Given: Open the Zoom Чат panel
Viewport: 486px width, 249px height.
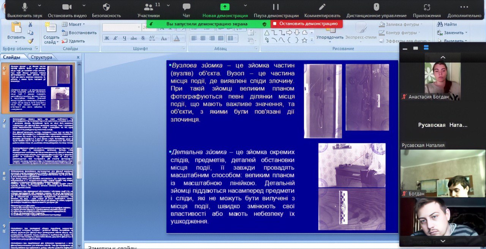Looking at the screenshot, I should pyautogui.click(x=186, y=10).
